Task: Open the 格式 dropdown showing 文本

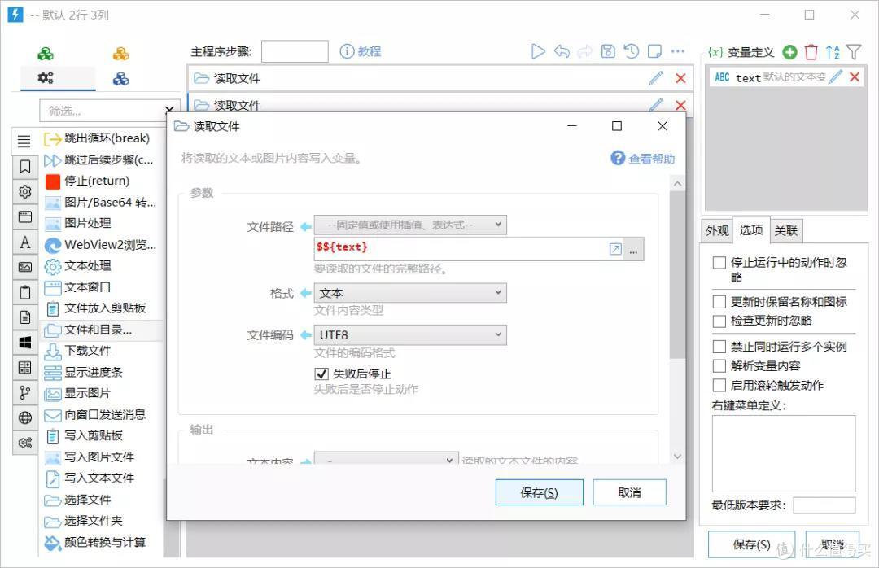Action: [410, 293]
